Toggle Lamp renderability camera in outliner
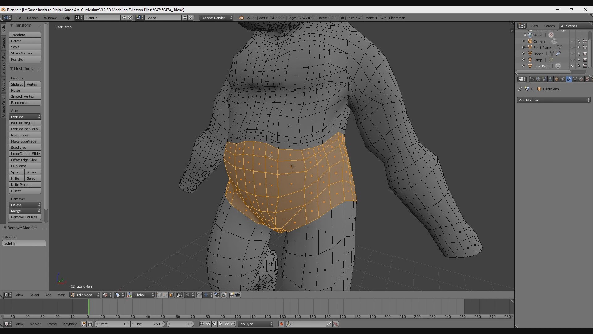This screenshot has width=593, height=334. pyautogui.click(x=585, y=60)
